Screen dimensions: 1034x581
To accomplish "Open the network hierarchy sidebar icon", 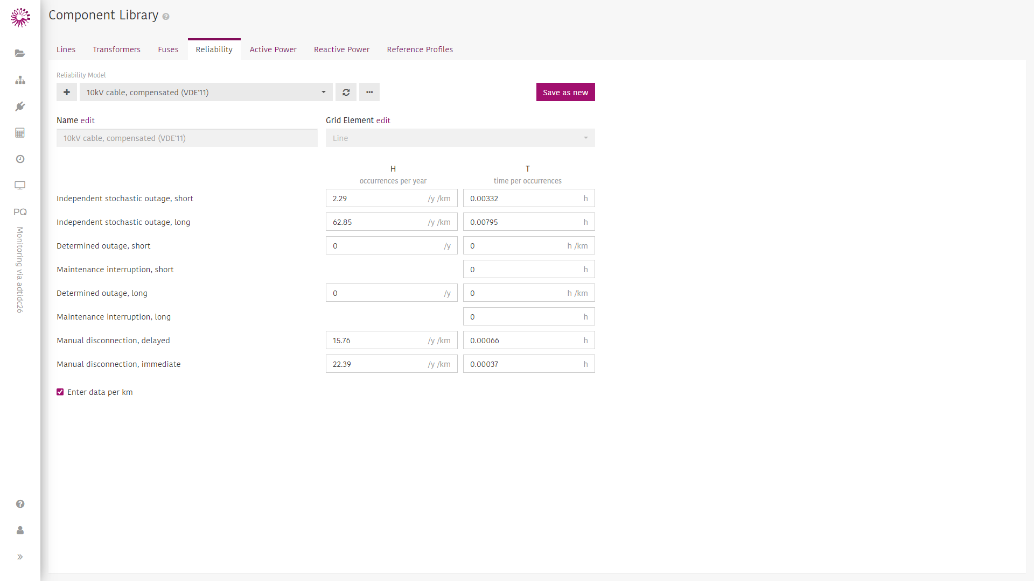I will click(x=20, y=80).
